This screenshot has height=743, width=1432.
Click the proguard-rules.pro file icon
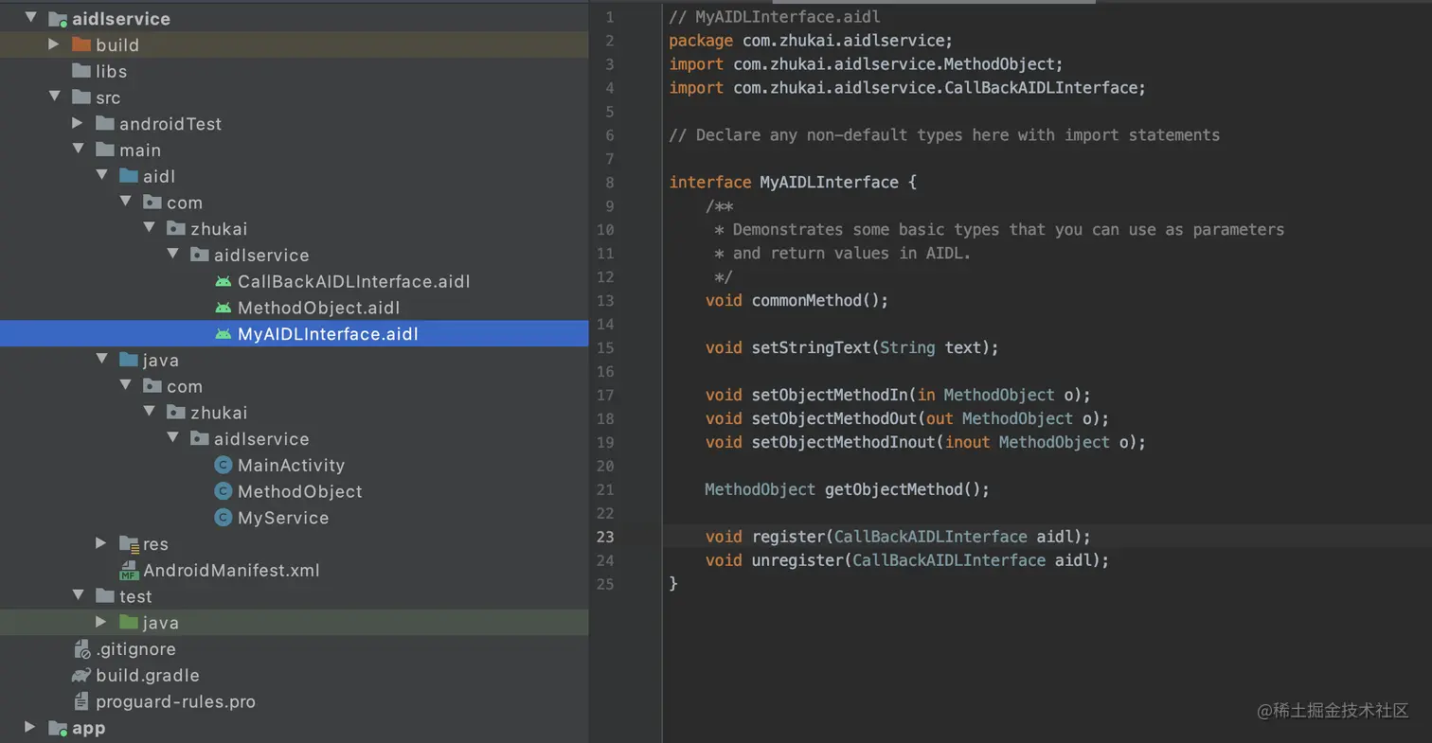[81, 701]
